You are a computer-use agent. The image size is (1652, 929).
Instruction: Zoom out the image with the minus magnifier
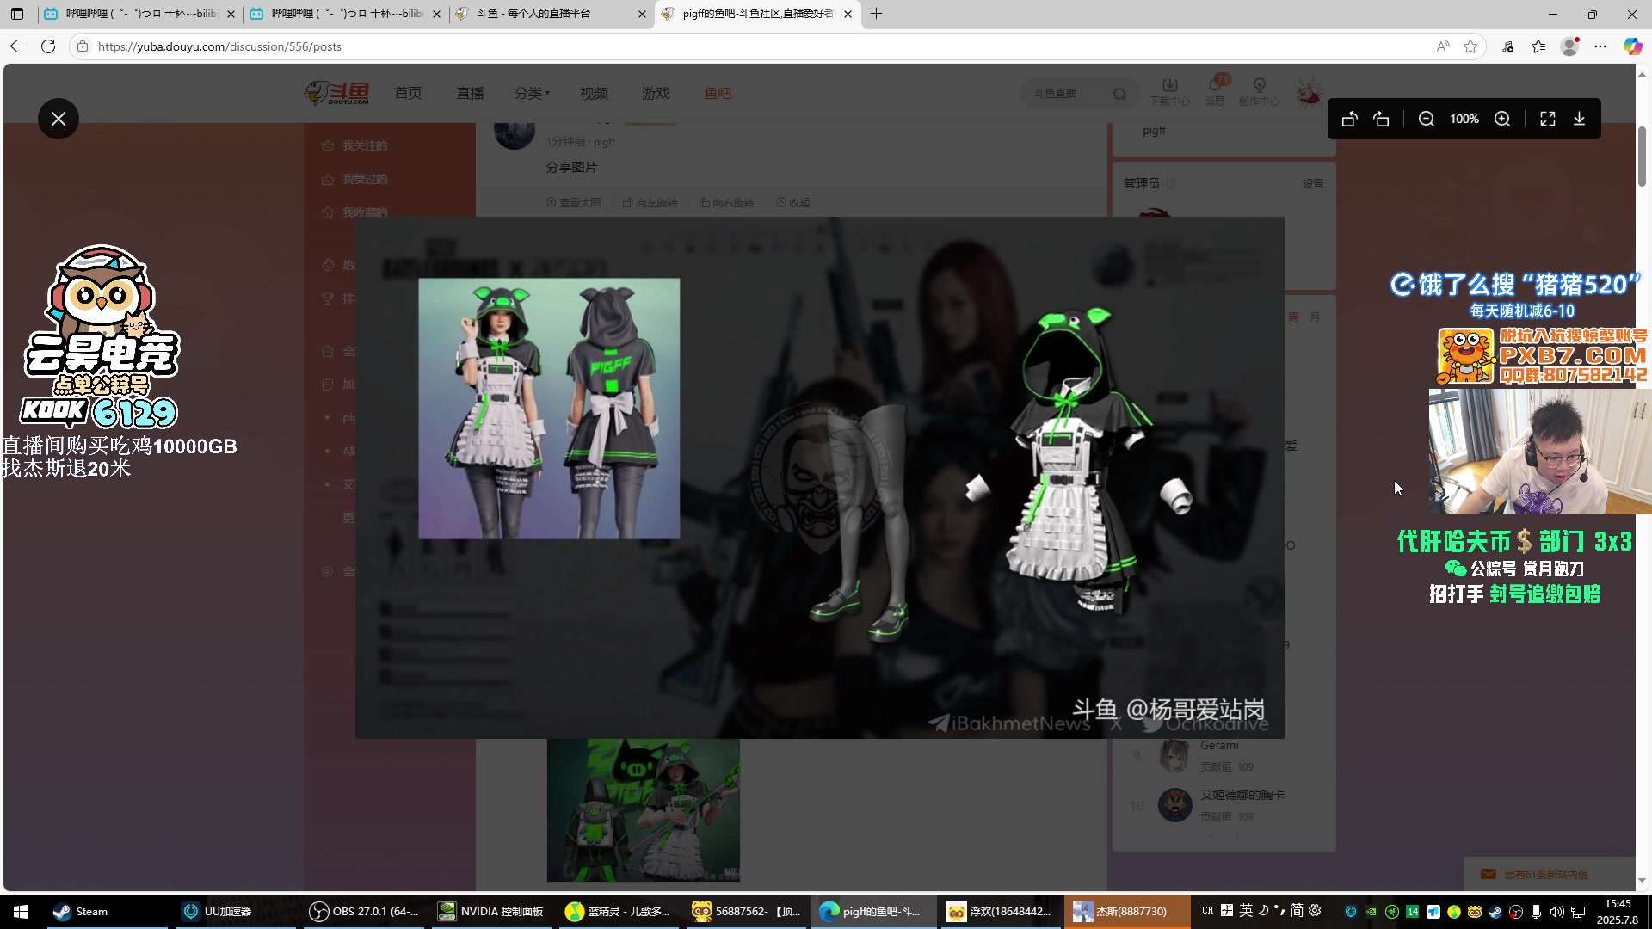click(1427, 119)
